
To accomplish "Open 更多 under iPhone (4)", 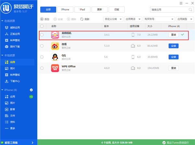I will pyautogui.click(x=13, y=128).
